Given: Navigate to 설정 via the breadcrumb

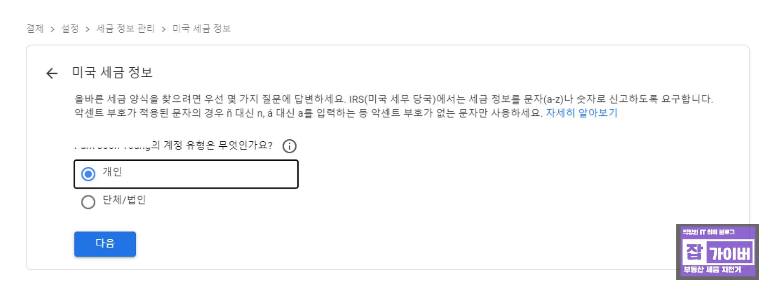Looking at the screenshot, I should tap(70, 29).
